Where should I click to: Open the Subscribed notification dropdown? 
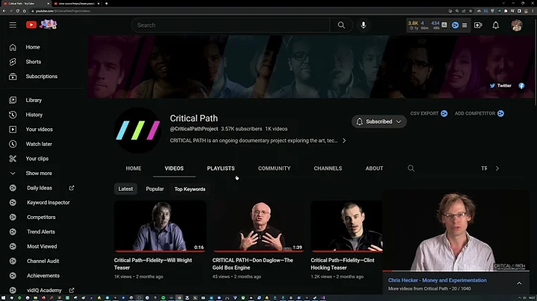(x=379, y=121)
